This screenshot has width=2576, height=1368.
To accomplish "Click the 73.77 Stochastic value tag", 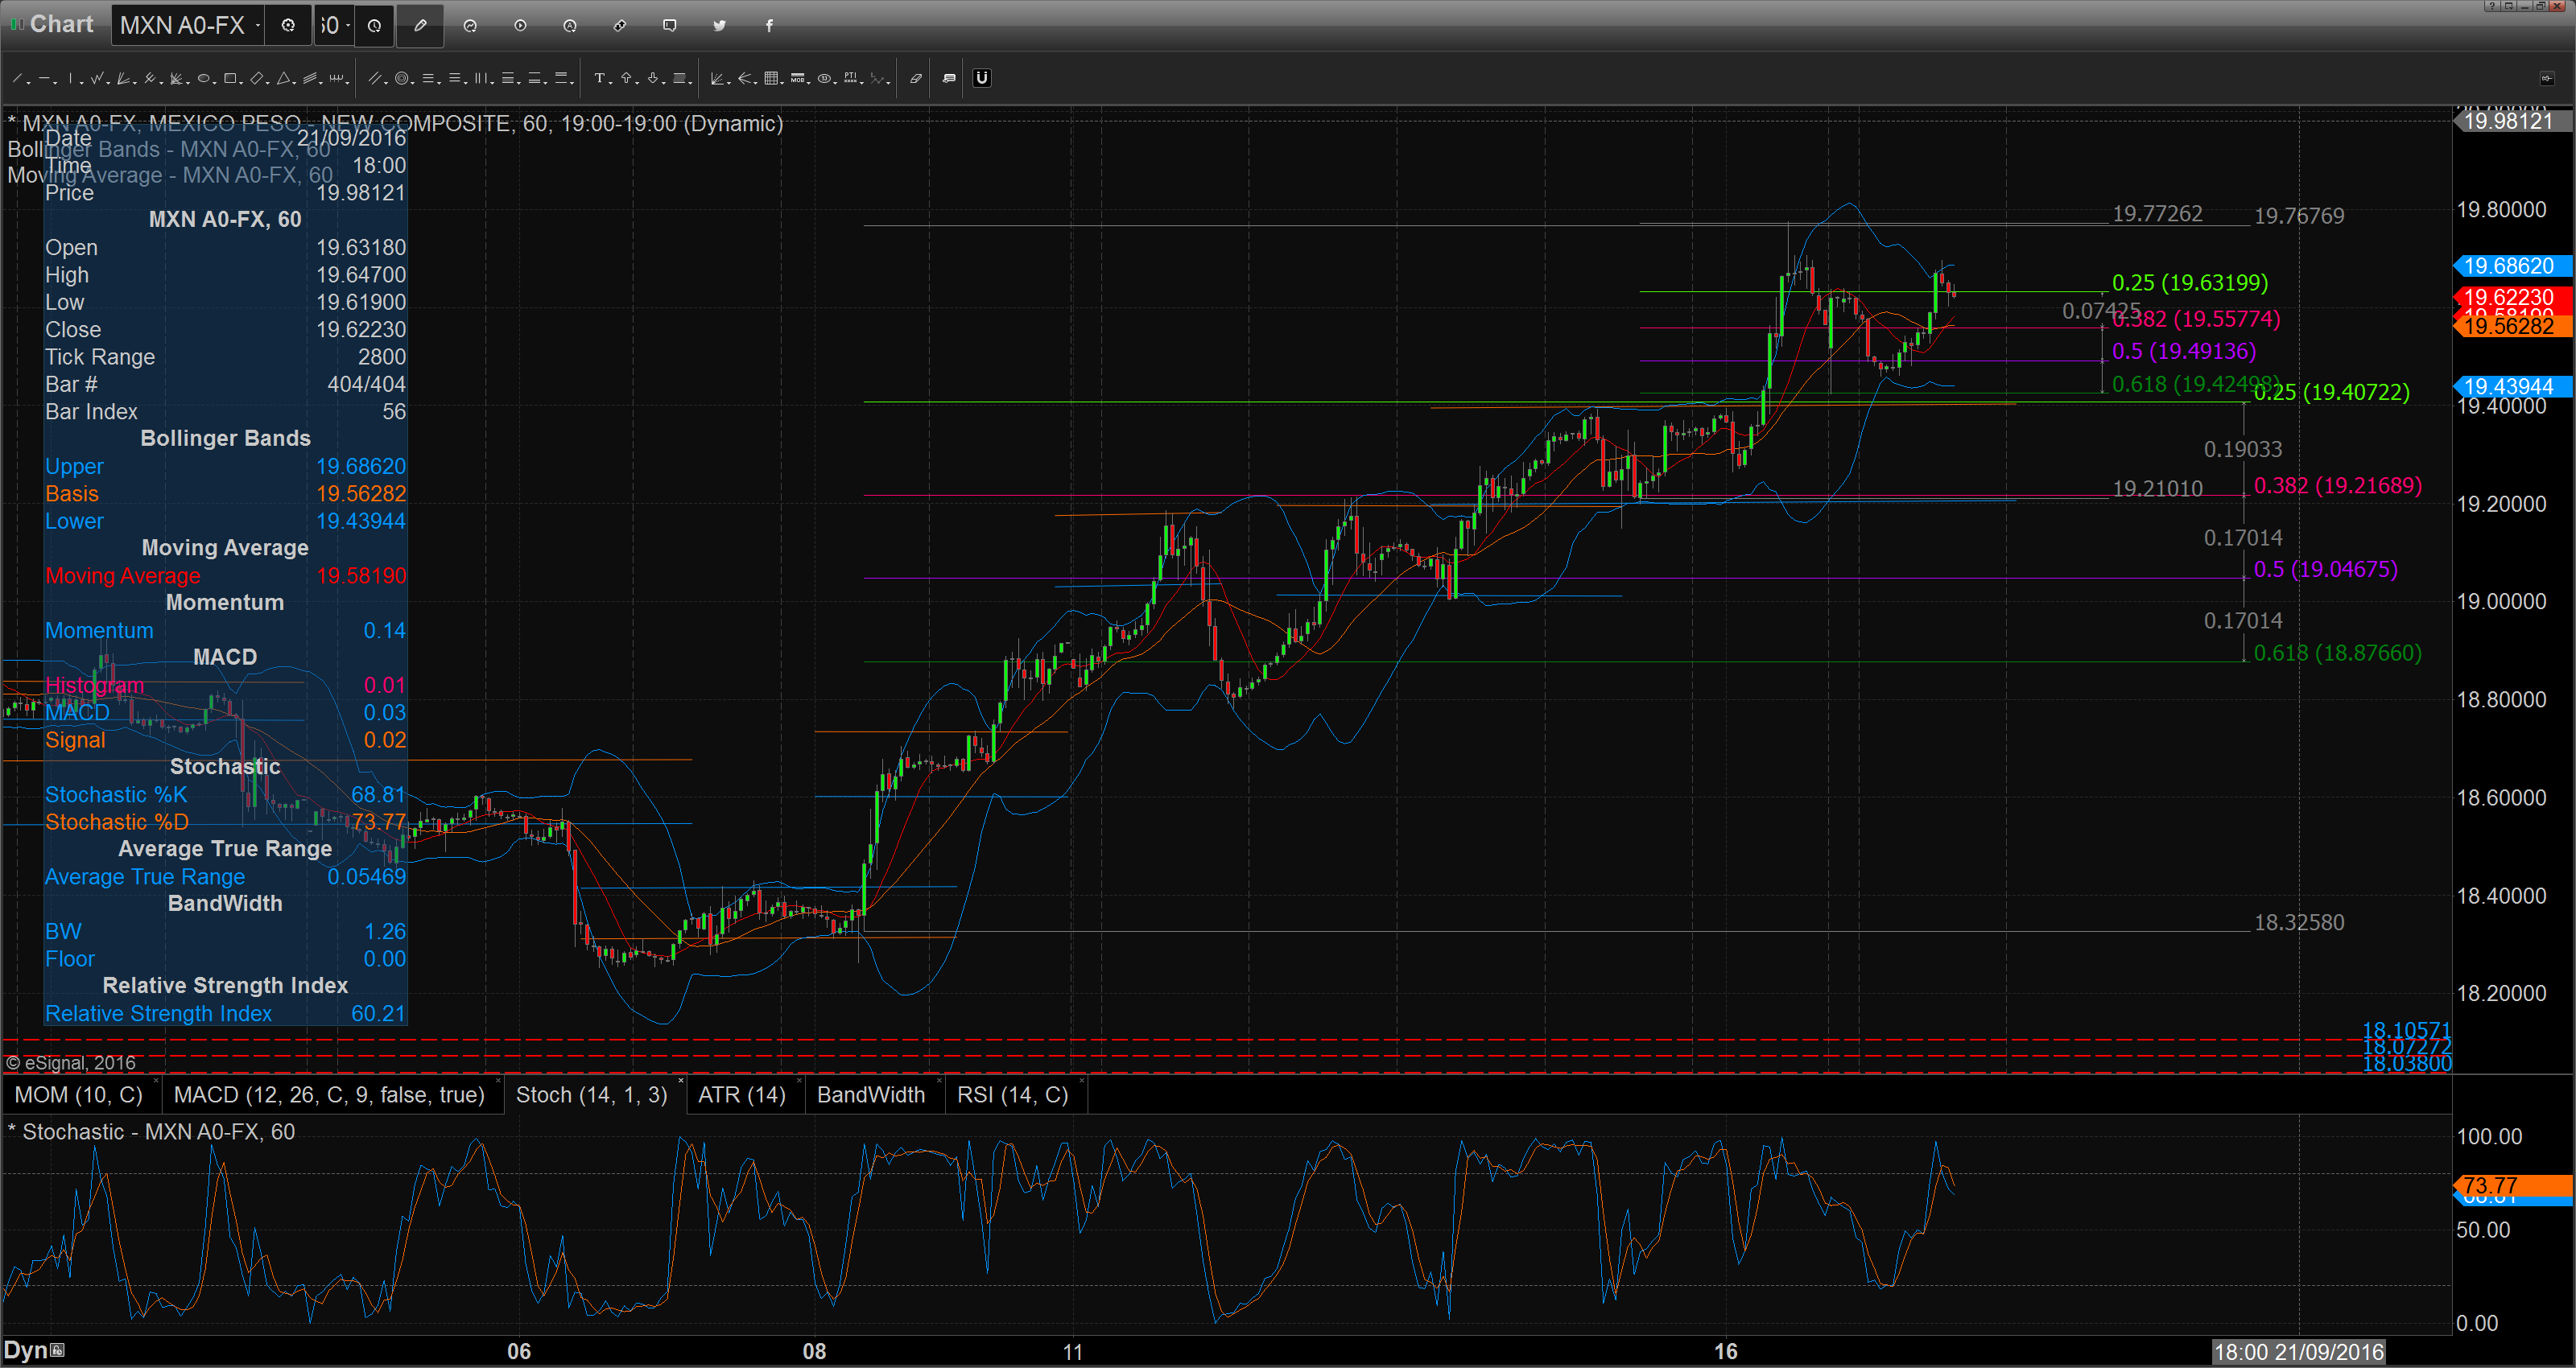I will 2512,1186.
